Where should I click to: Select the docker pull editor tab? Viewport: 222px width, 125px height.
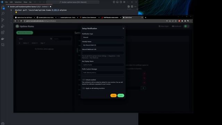pos(29,7)
